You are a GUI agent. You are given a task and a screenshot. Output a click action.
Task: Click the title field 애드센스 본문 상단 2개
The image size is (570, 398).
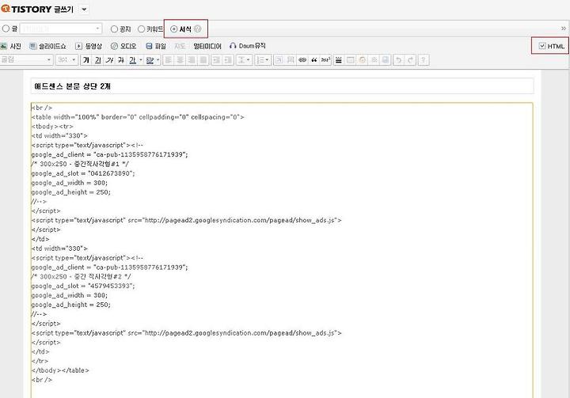[x=282, y=86]
